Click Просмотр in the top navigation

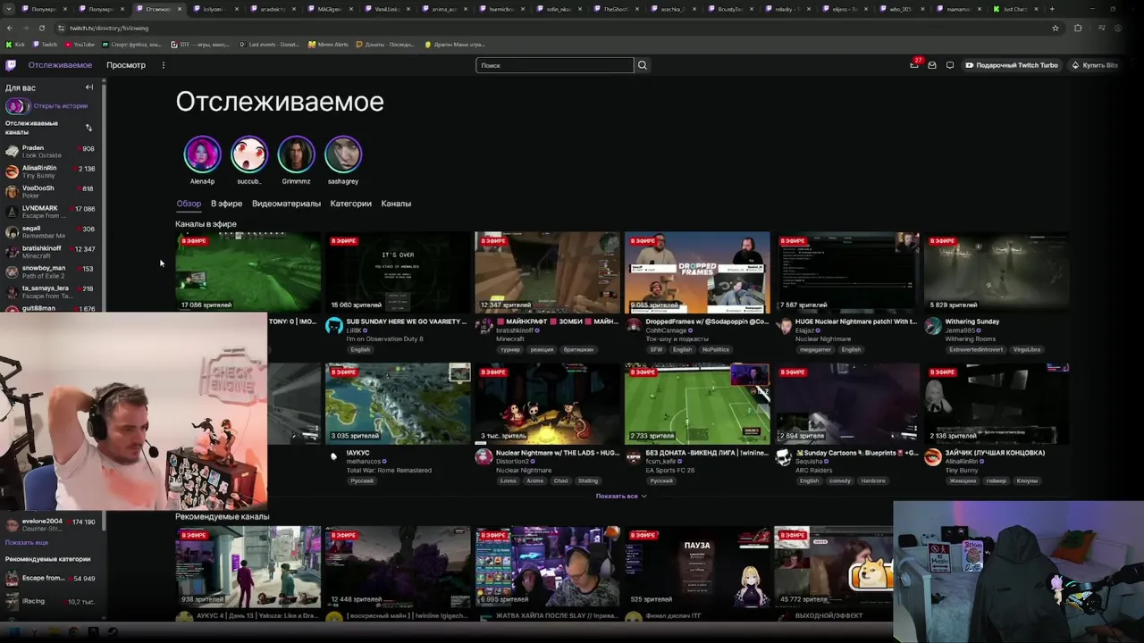tap(126, 65)
